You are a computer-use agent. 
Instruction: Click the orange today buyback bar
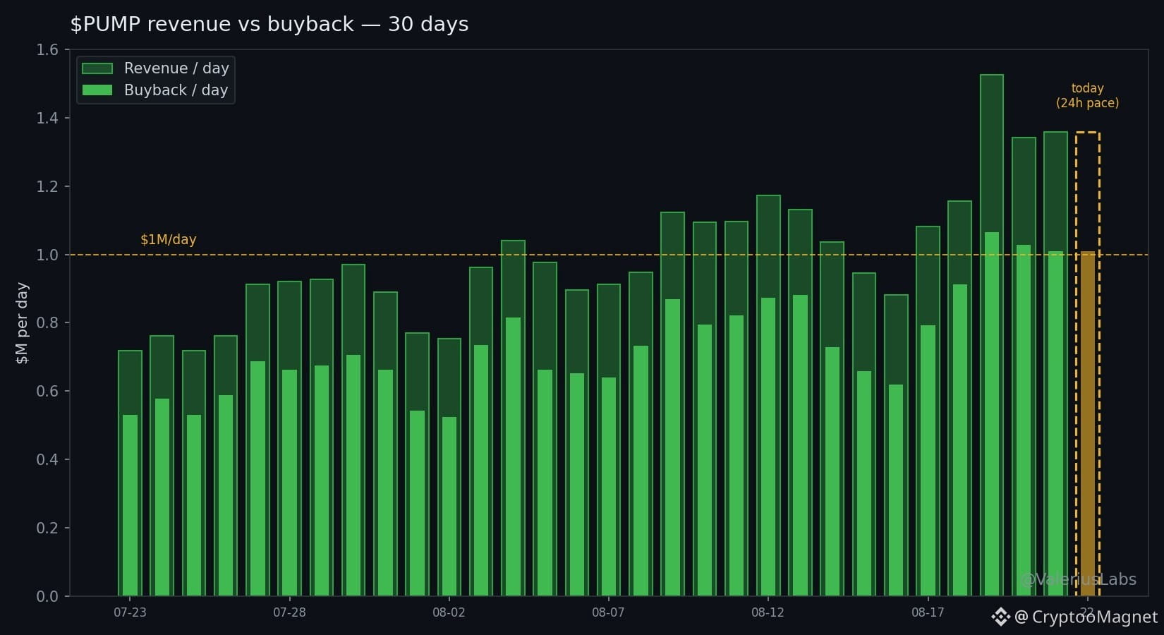click(1088, 423)
